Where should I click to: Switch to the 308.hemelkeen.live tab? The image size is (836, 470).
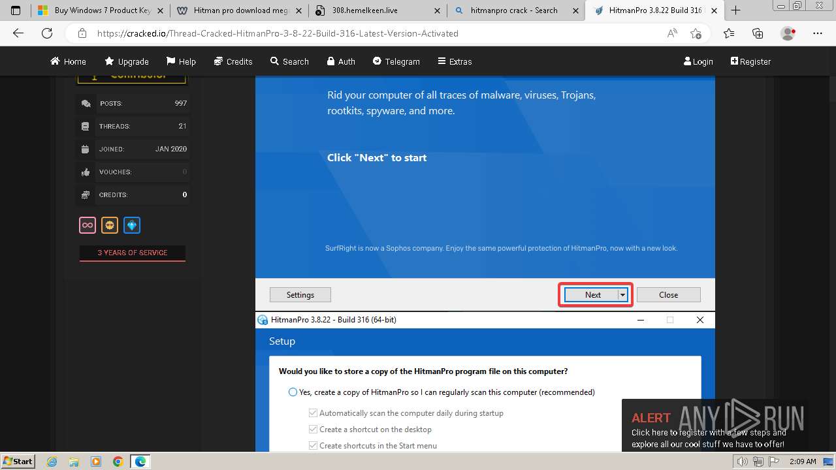point(378,10)
